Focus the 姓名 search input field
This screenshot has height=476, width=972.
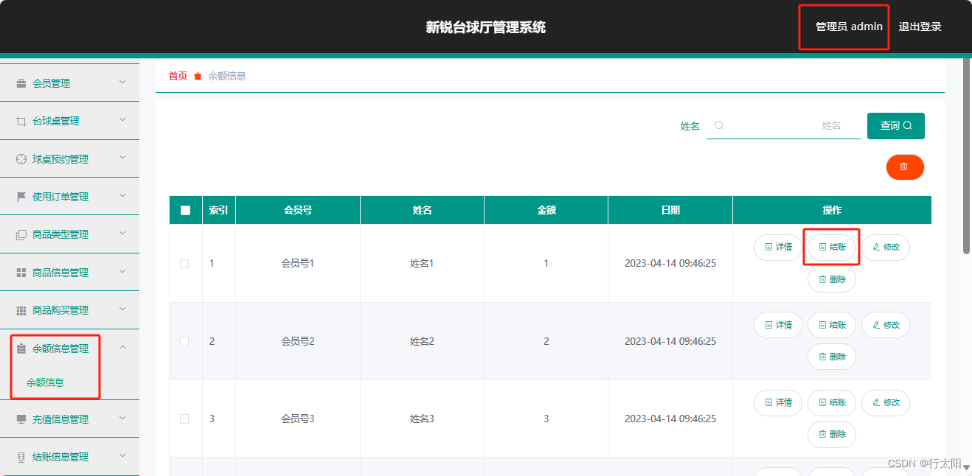(784, 125)
